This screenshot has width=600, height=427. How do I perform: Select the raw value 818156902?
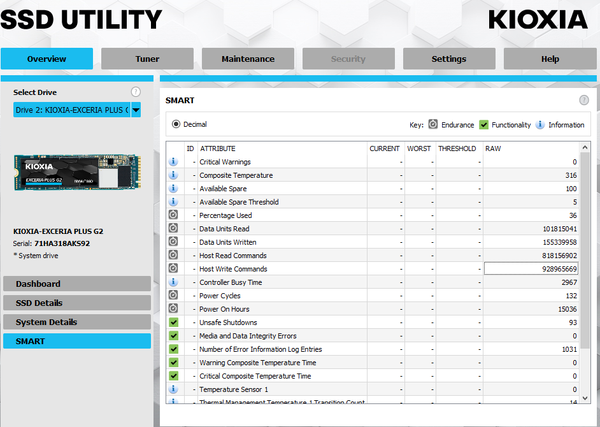559,256
